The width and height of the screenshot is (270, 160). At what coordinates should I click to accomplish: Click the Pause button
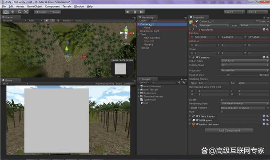click(135, 12)
